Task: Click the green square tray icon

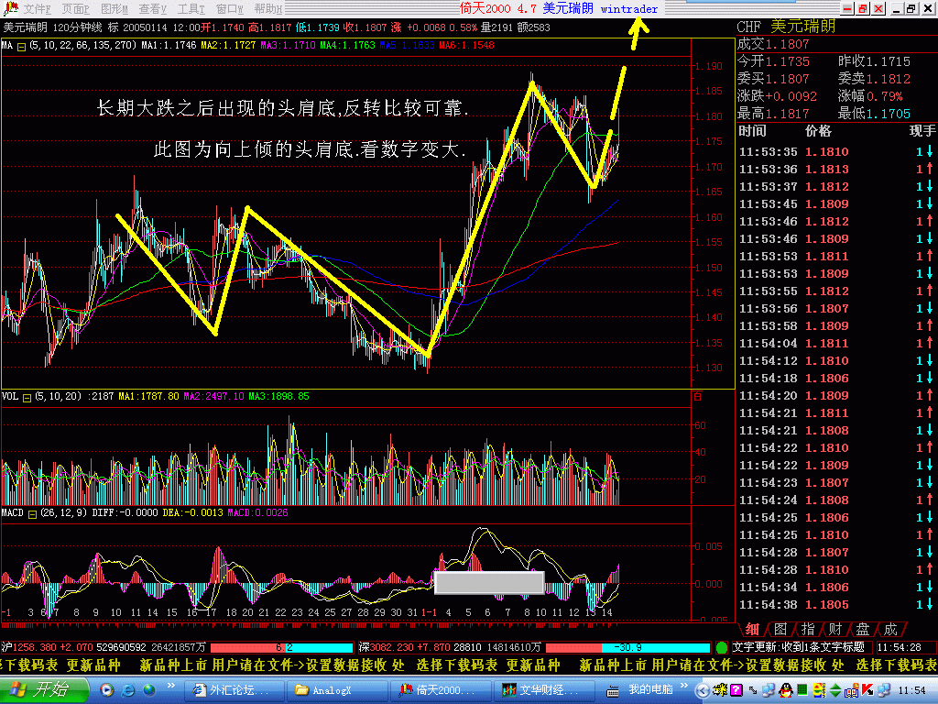Action: coord(802,690)
